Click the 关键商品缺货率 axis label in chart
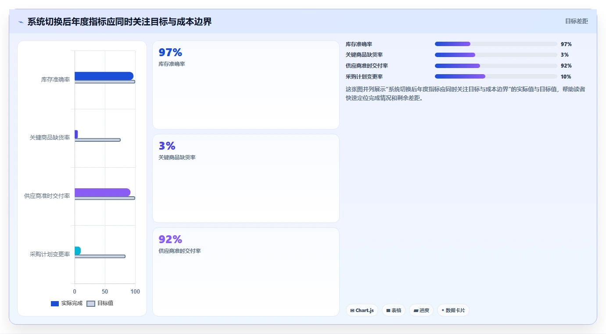The height and width of the screenshot is (334, 606). pos(50,138)
